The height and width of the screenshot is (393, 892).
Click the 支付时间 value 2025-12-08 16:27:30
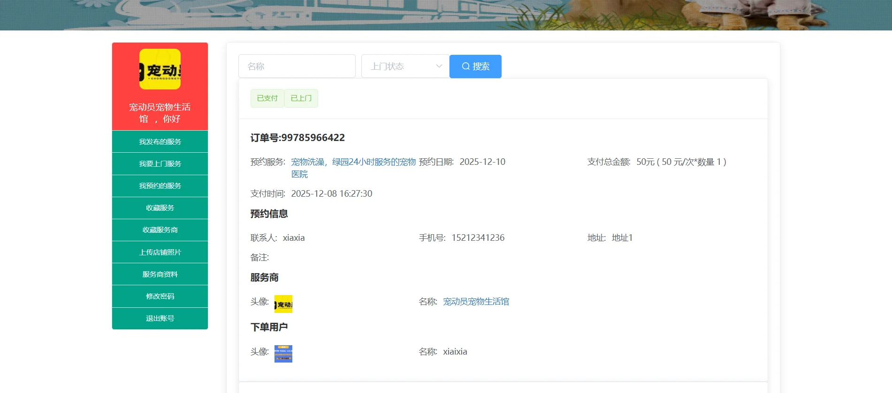click(332, 193)
